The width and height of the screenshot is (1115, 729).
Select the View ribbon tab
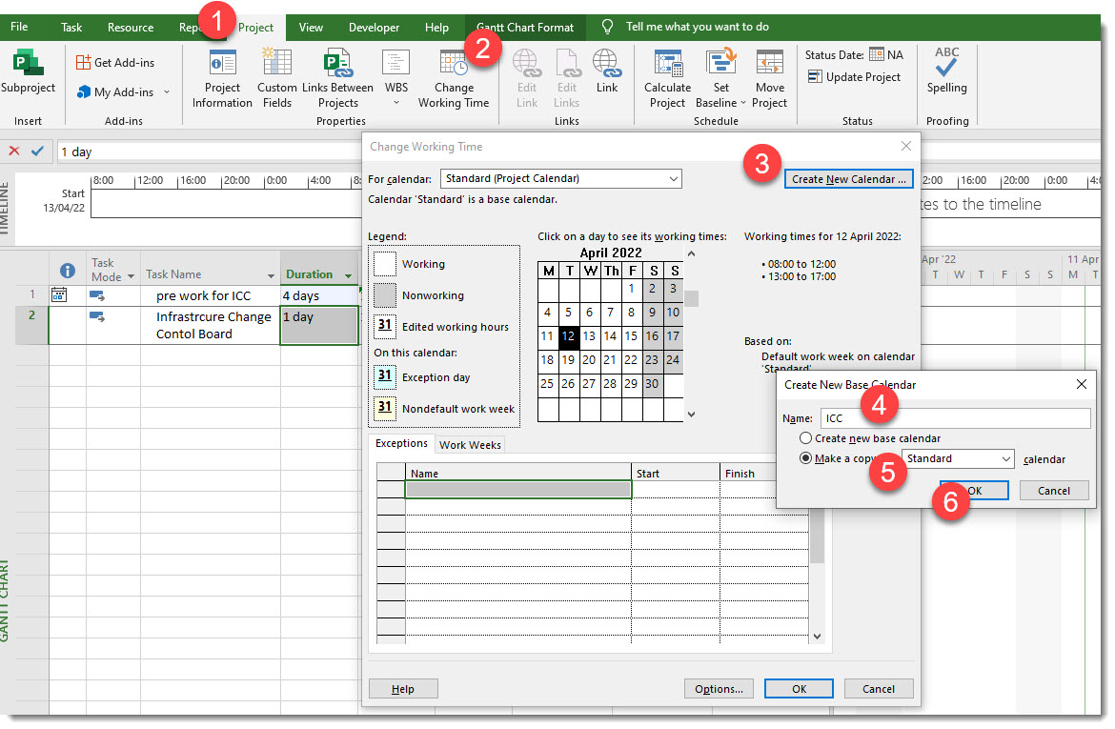311,28
